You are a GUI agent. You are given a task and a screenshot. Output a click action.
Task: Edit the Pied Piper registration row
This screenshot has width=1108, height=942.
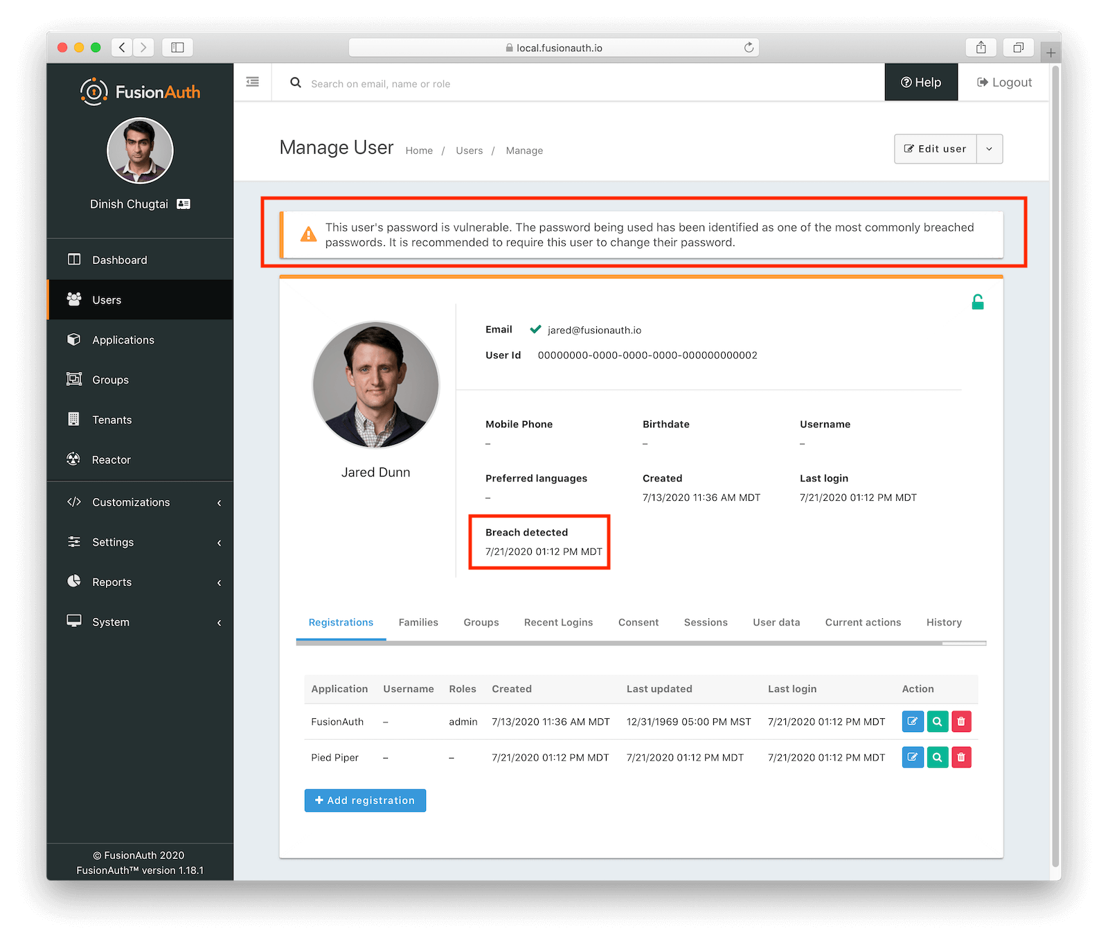pos(913,757)
